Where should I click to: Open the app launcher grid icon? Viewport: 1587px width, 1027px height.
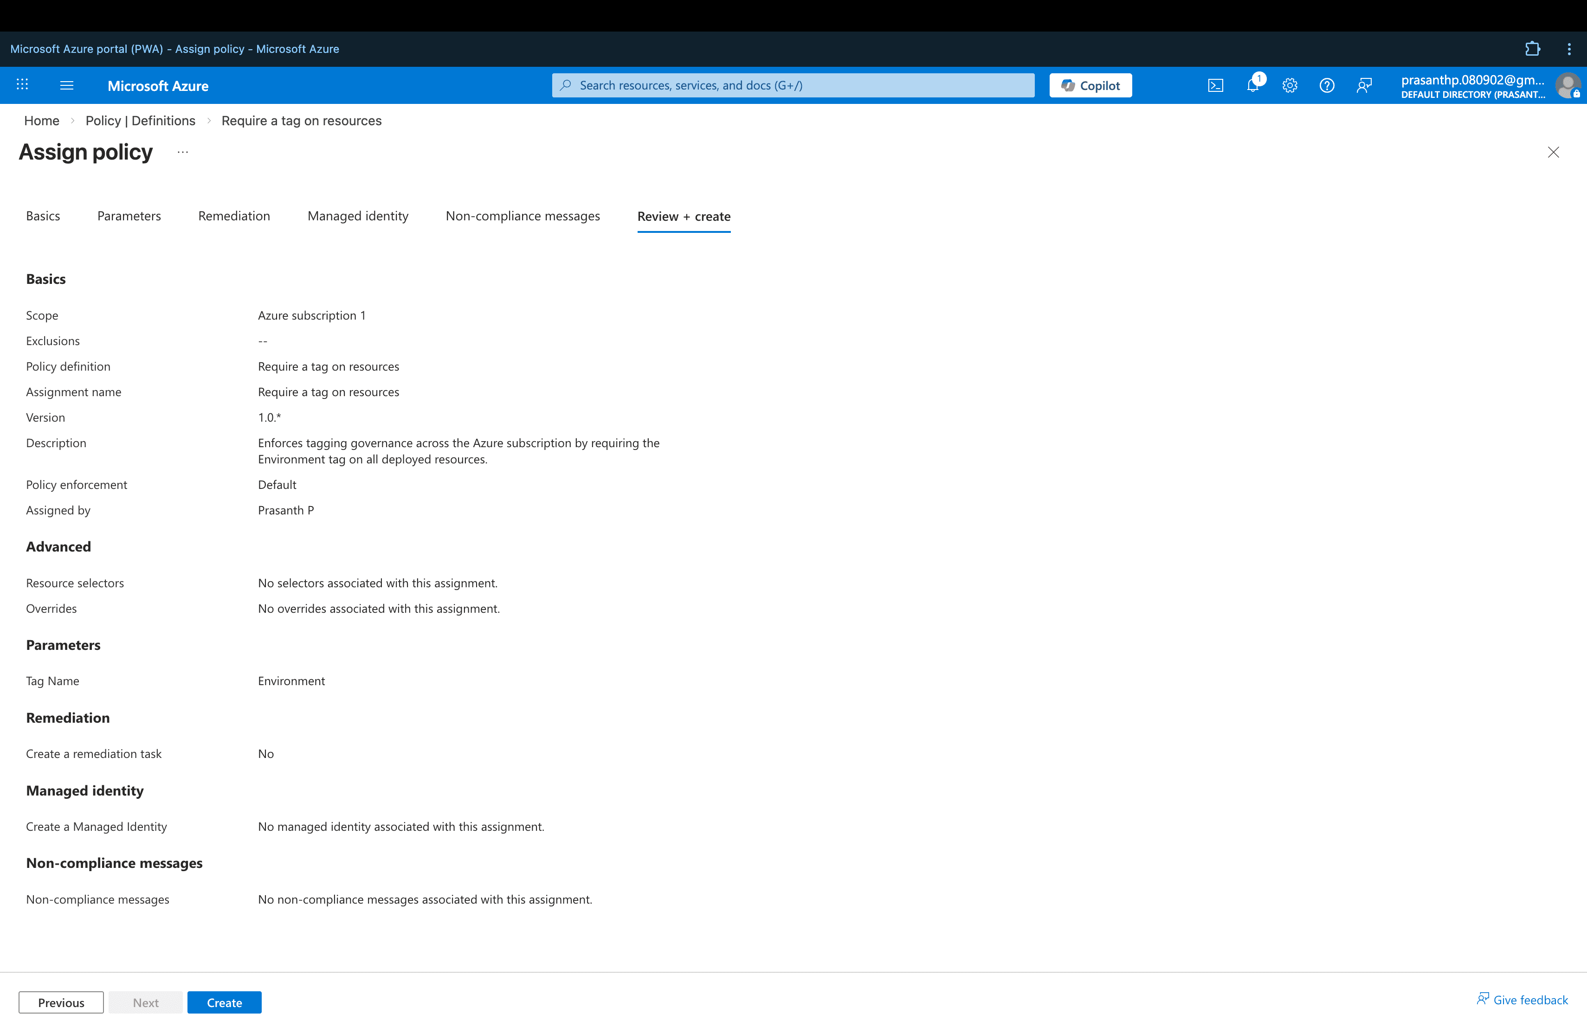click(22, 84)
